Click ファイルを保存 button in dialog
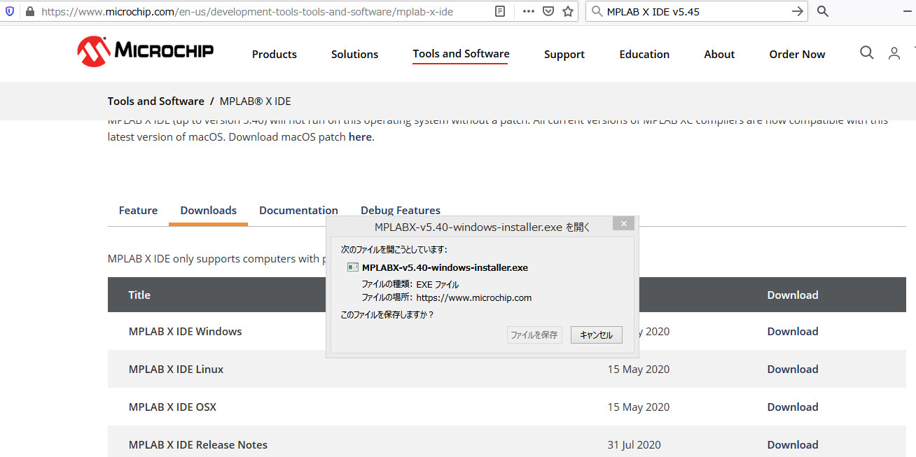Image resolution: width=916 pixels, height=457 pixels. 534,335
